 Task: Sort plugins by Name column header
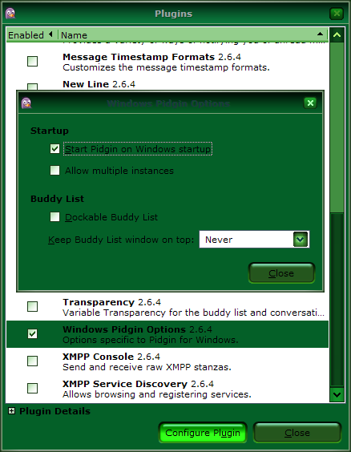coord(192,35)
